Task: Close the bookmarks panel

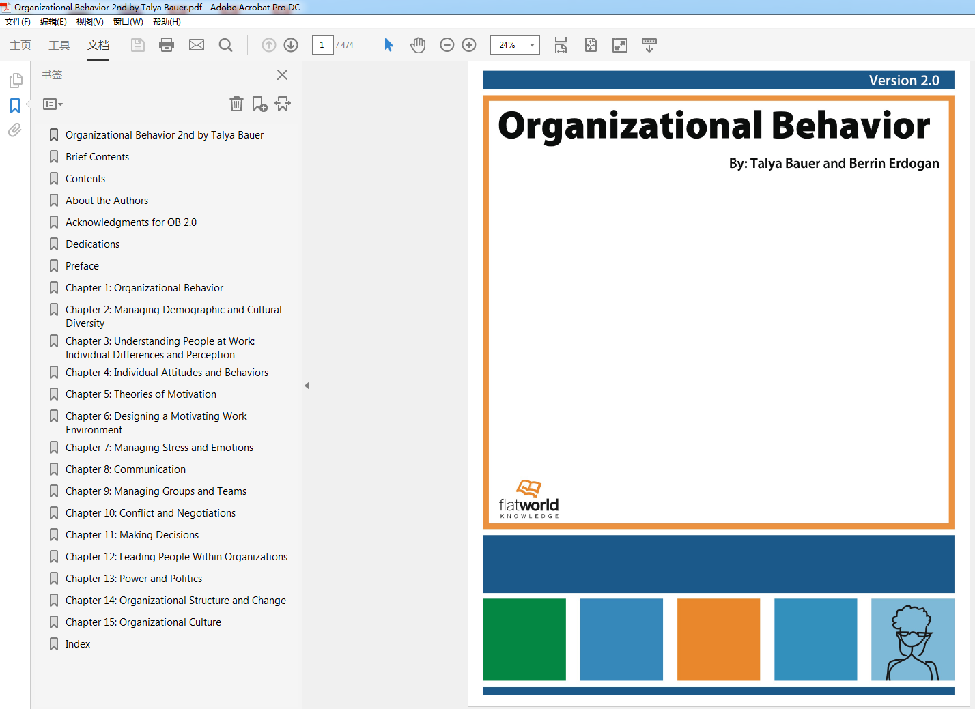Action: pos(282,74)
